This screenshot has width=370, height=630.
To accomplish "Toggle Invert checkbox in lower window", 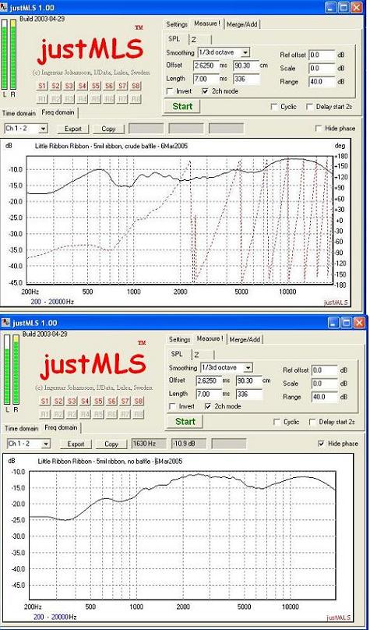I will 173,406.
